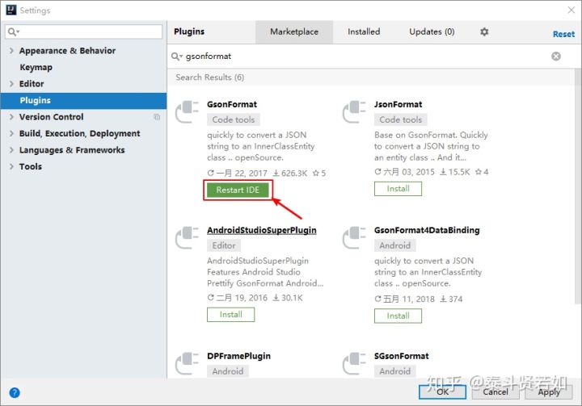Expand the Version Control section

point(11,117)
